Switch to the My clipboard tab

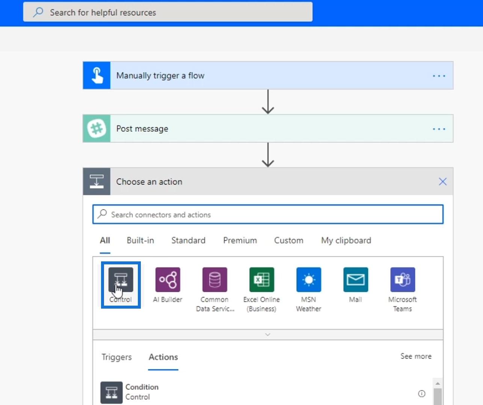pos(346,240)
